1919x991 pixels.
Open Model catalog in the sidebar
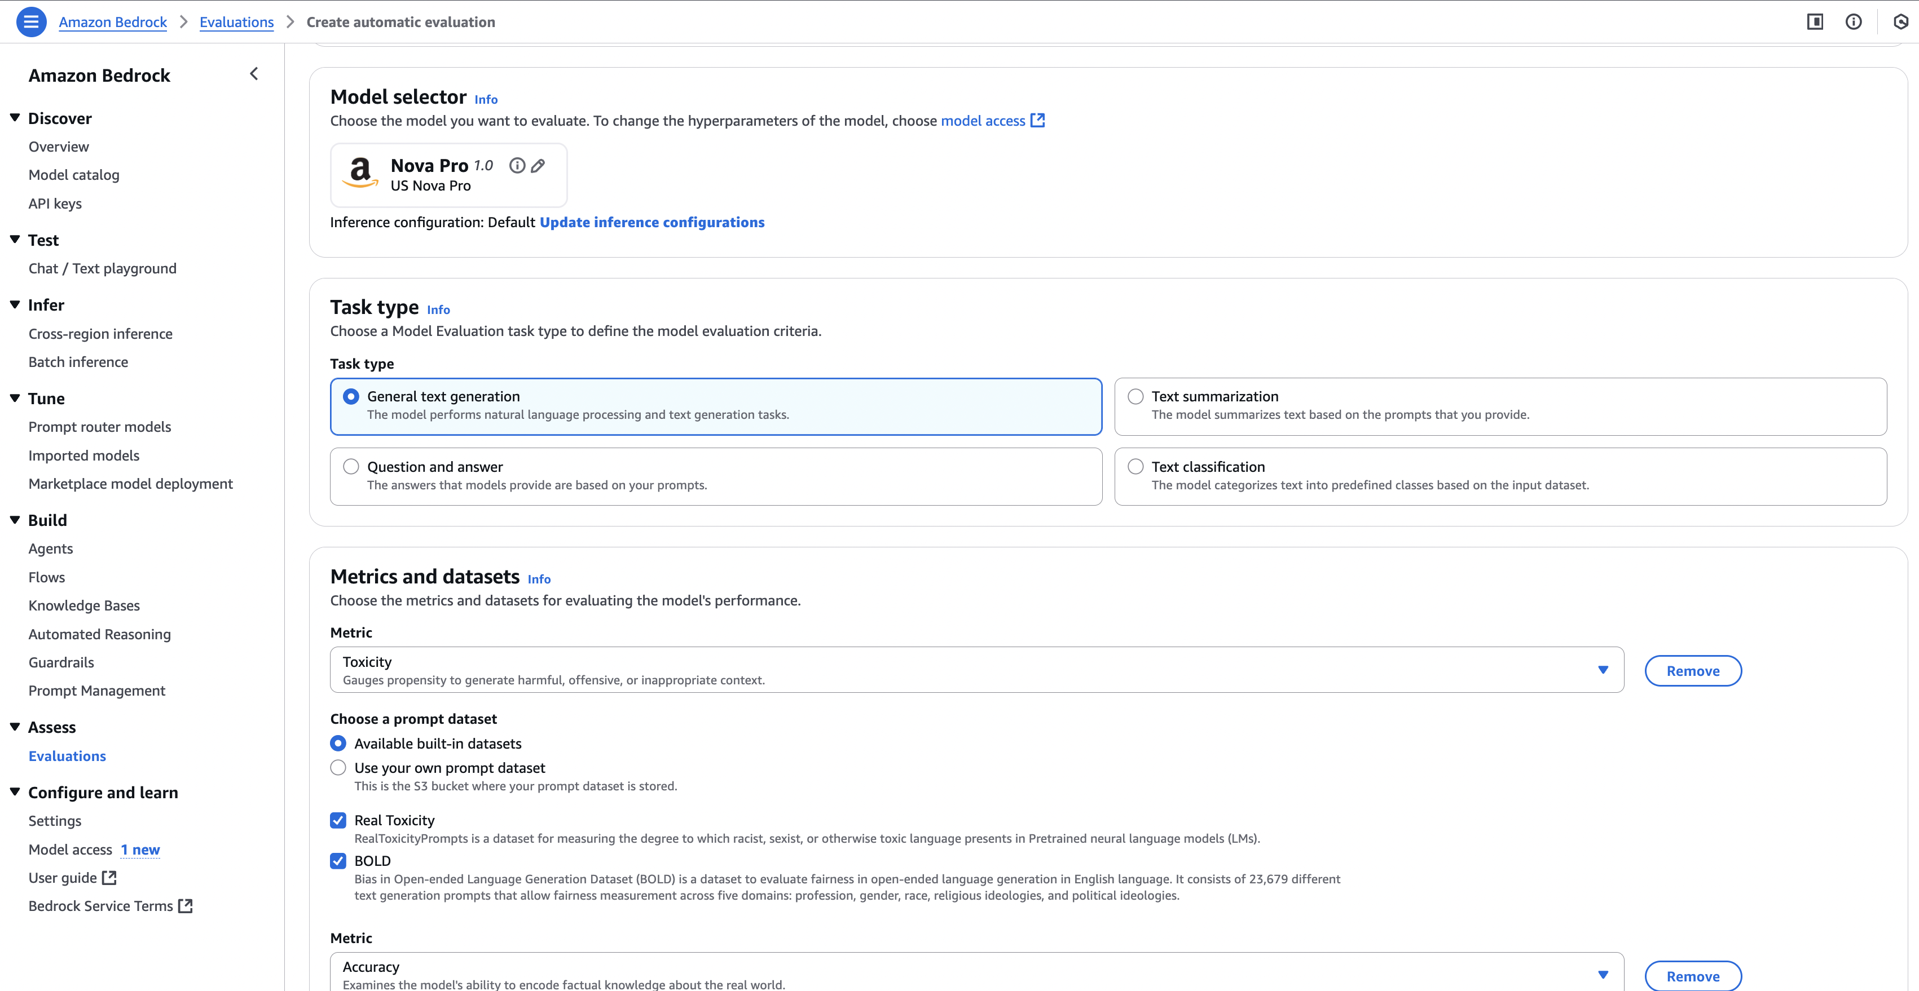74,175
